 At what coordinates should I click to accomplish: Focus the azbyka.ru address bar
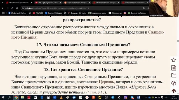82,8
